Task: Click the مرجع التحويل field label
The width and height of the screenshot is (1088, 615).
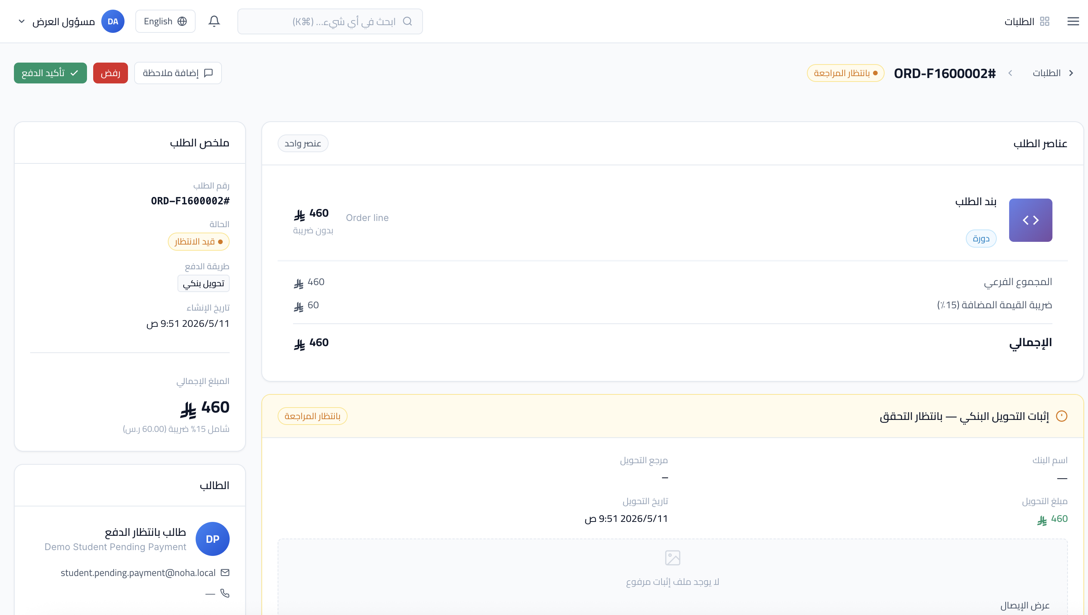Action: pos(644,460)
